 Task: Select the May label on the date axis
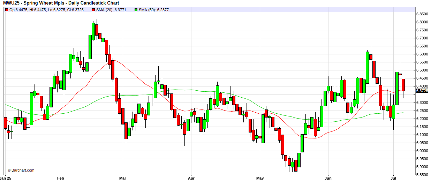[x=260, y=178]
